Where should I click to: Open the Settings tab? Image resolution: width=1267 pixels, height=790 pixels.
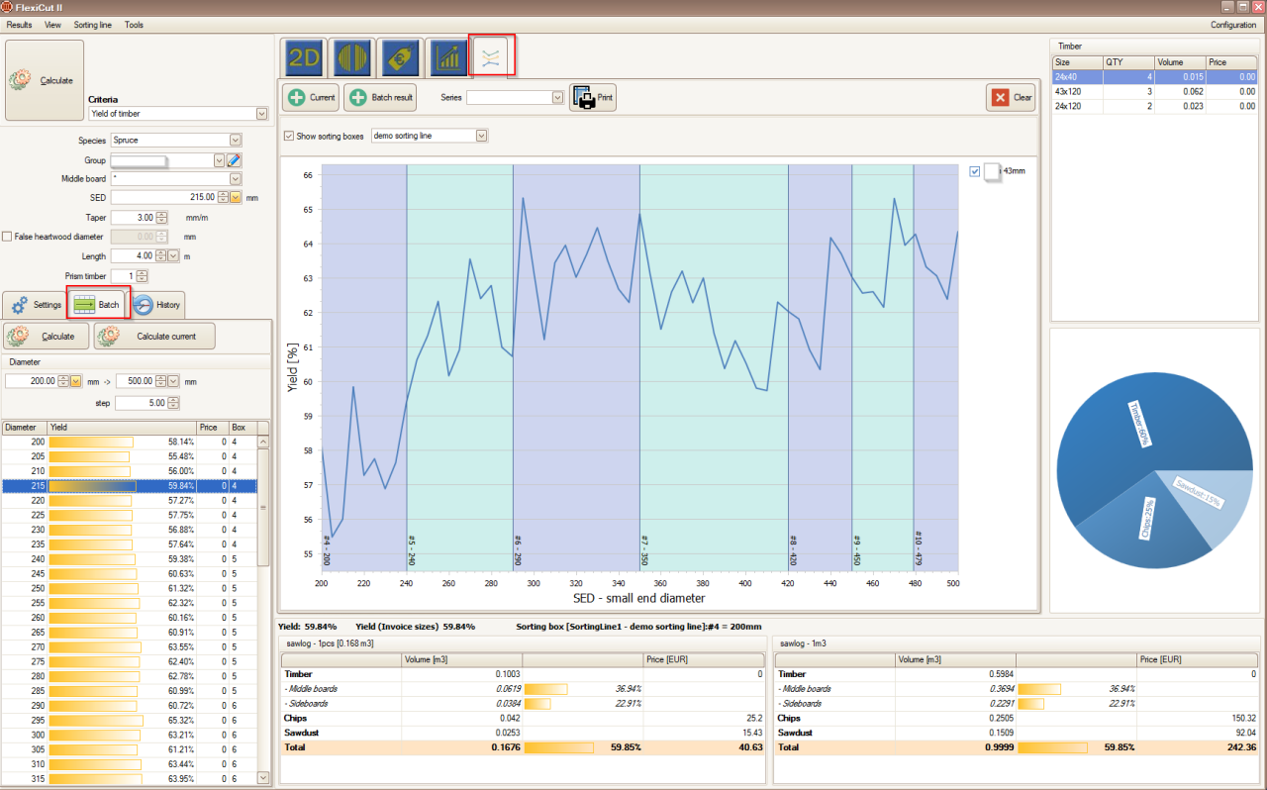coord(37,305)
